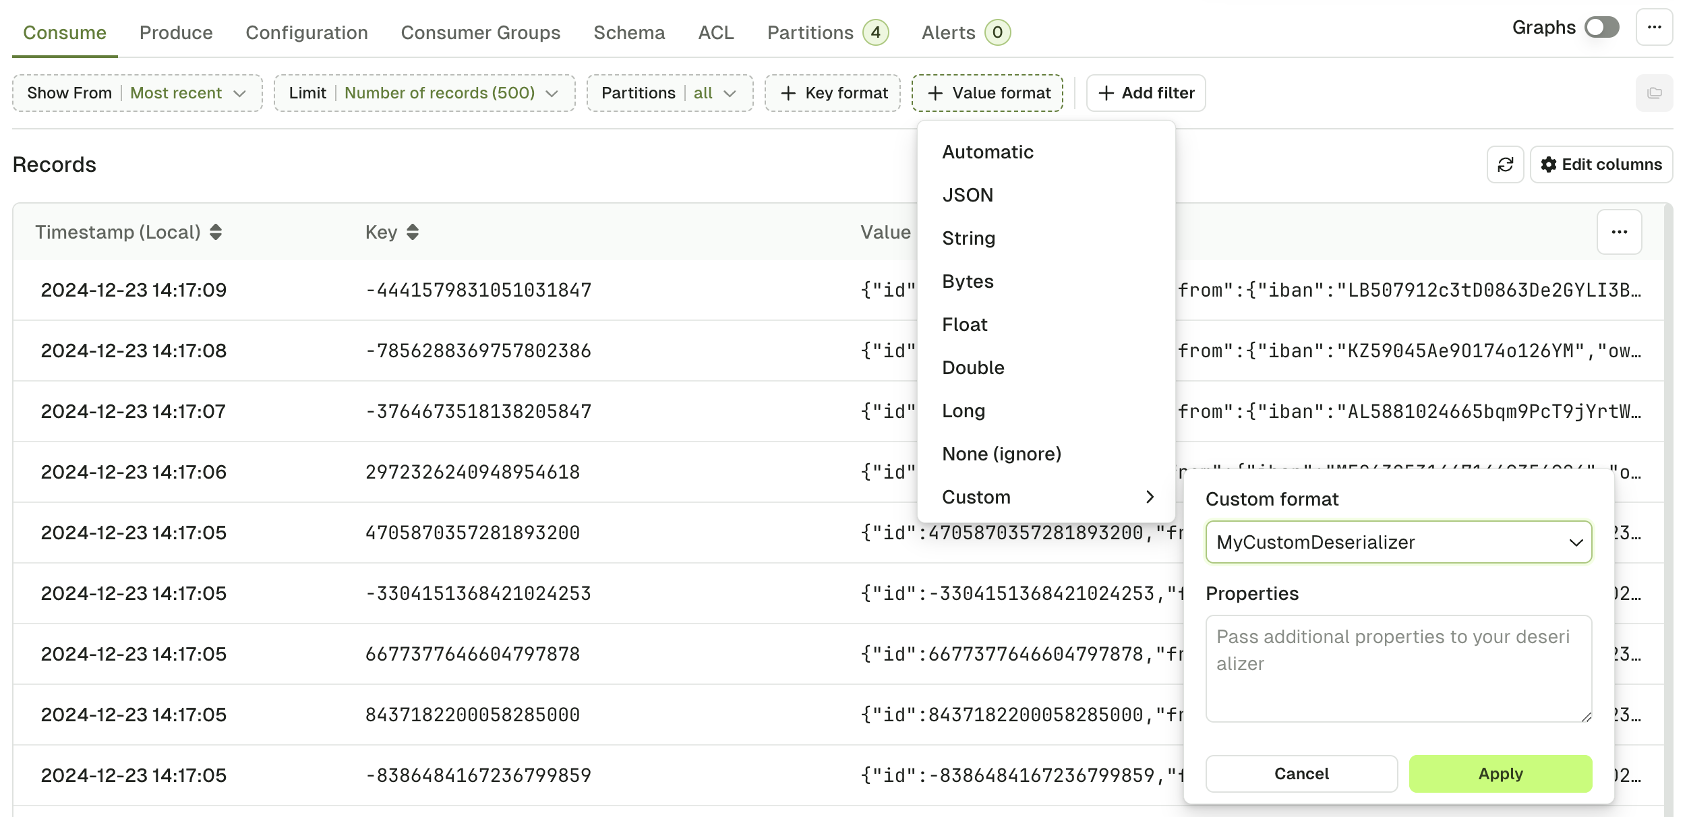Select Long value format
The image size is (1687, 817).
click(1046, 411)
